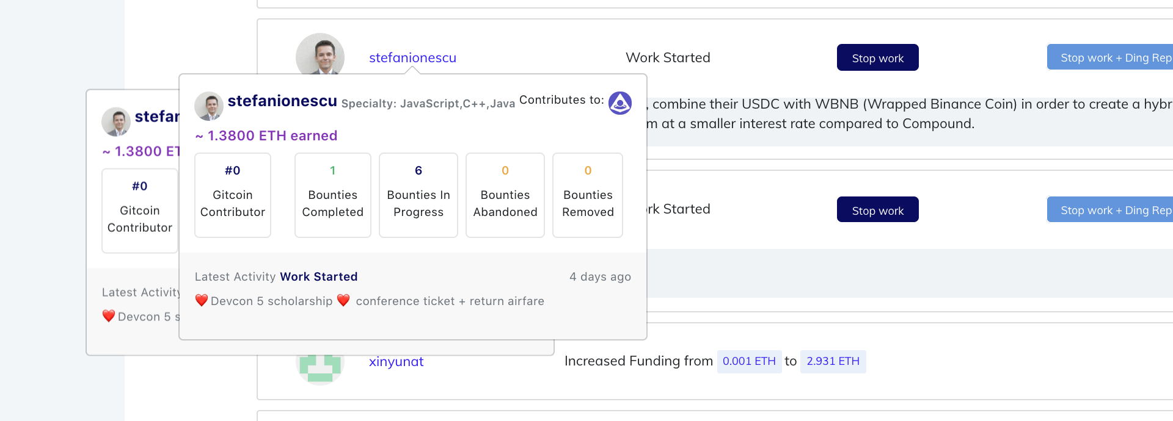1173x421 pixels.
Task: Click the purple organization logo beside Contributes to
Action: [x=619, y=103]
